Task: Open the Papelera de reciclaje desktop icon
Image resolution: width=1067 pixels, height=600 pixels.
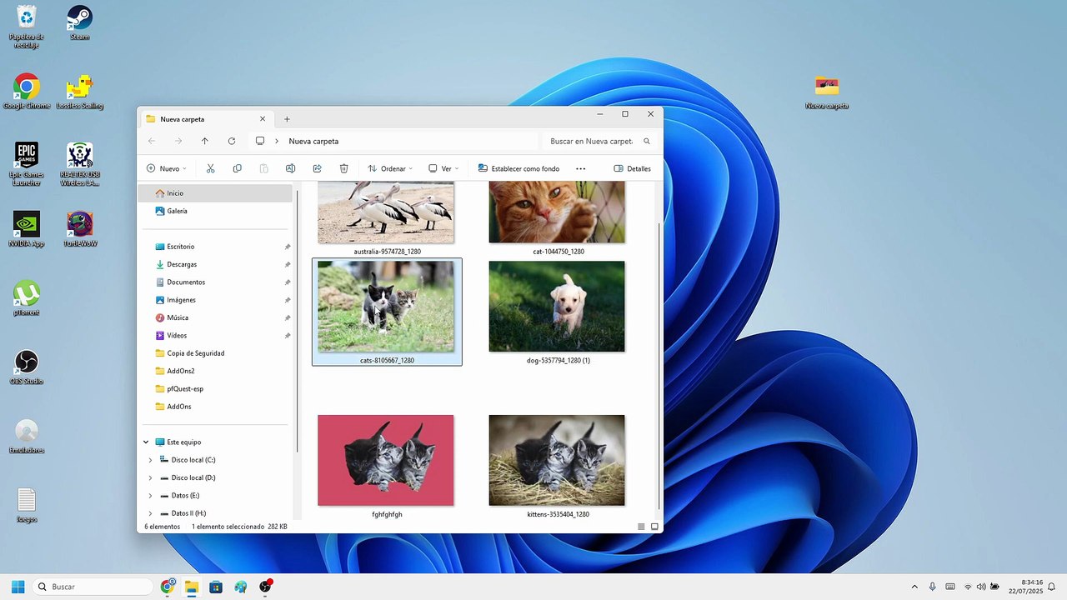Action: 27,27
